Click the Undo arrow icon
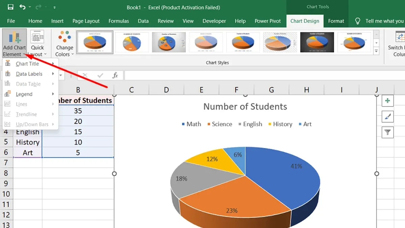Viewport: 405px width, 228px height. [23, 7]
